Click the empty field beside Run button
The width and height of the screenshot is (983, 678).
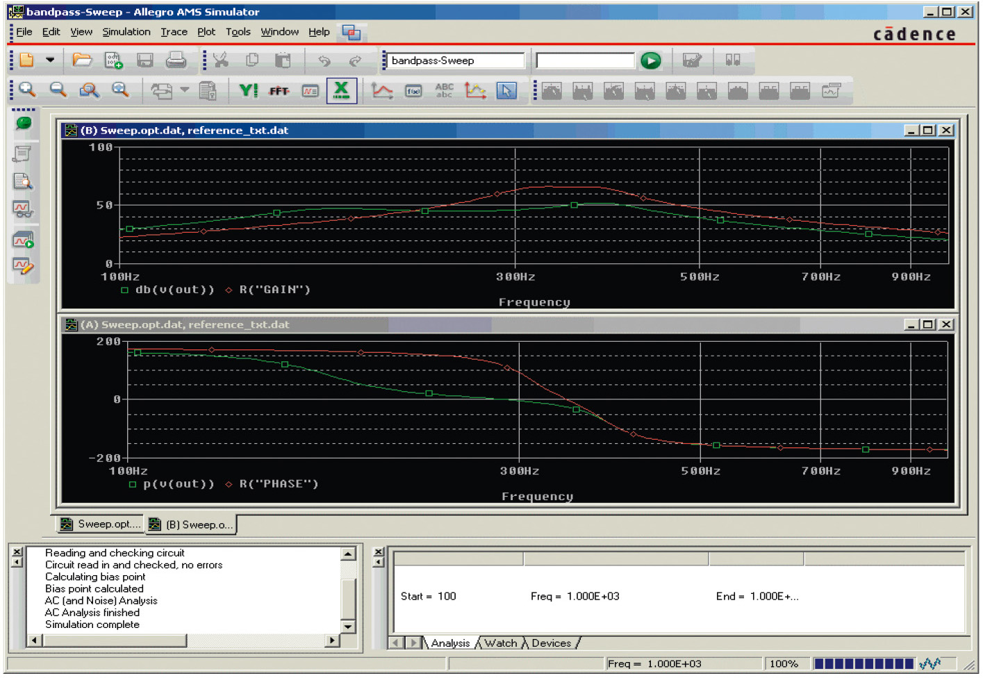[586, 60]
